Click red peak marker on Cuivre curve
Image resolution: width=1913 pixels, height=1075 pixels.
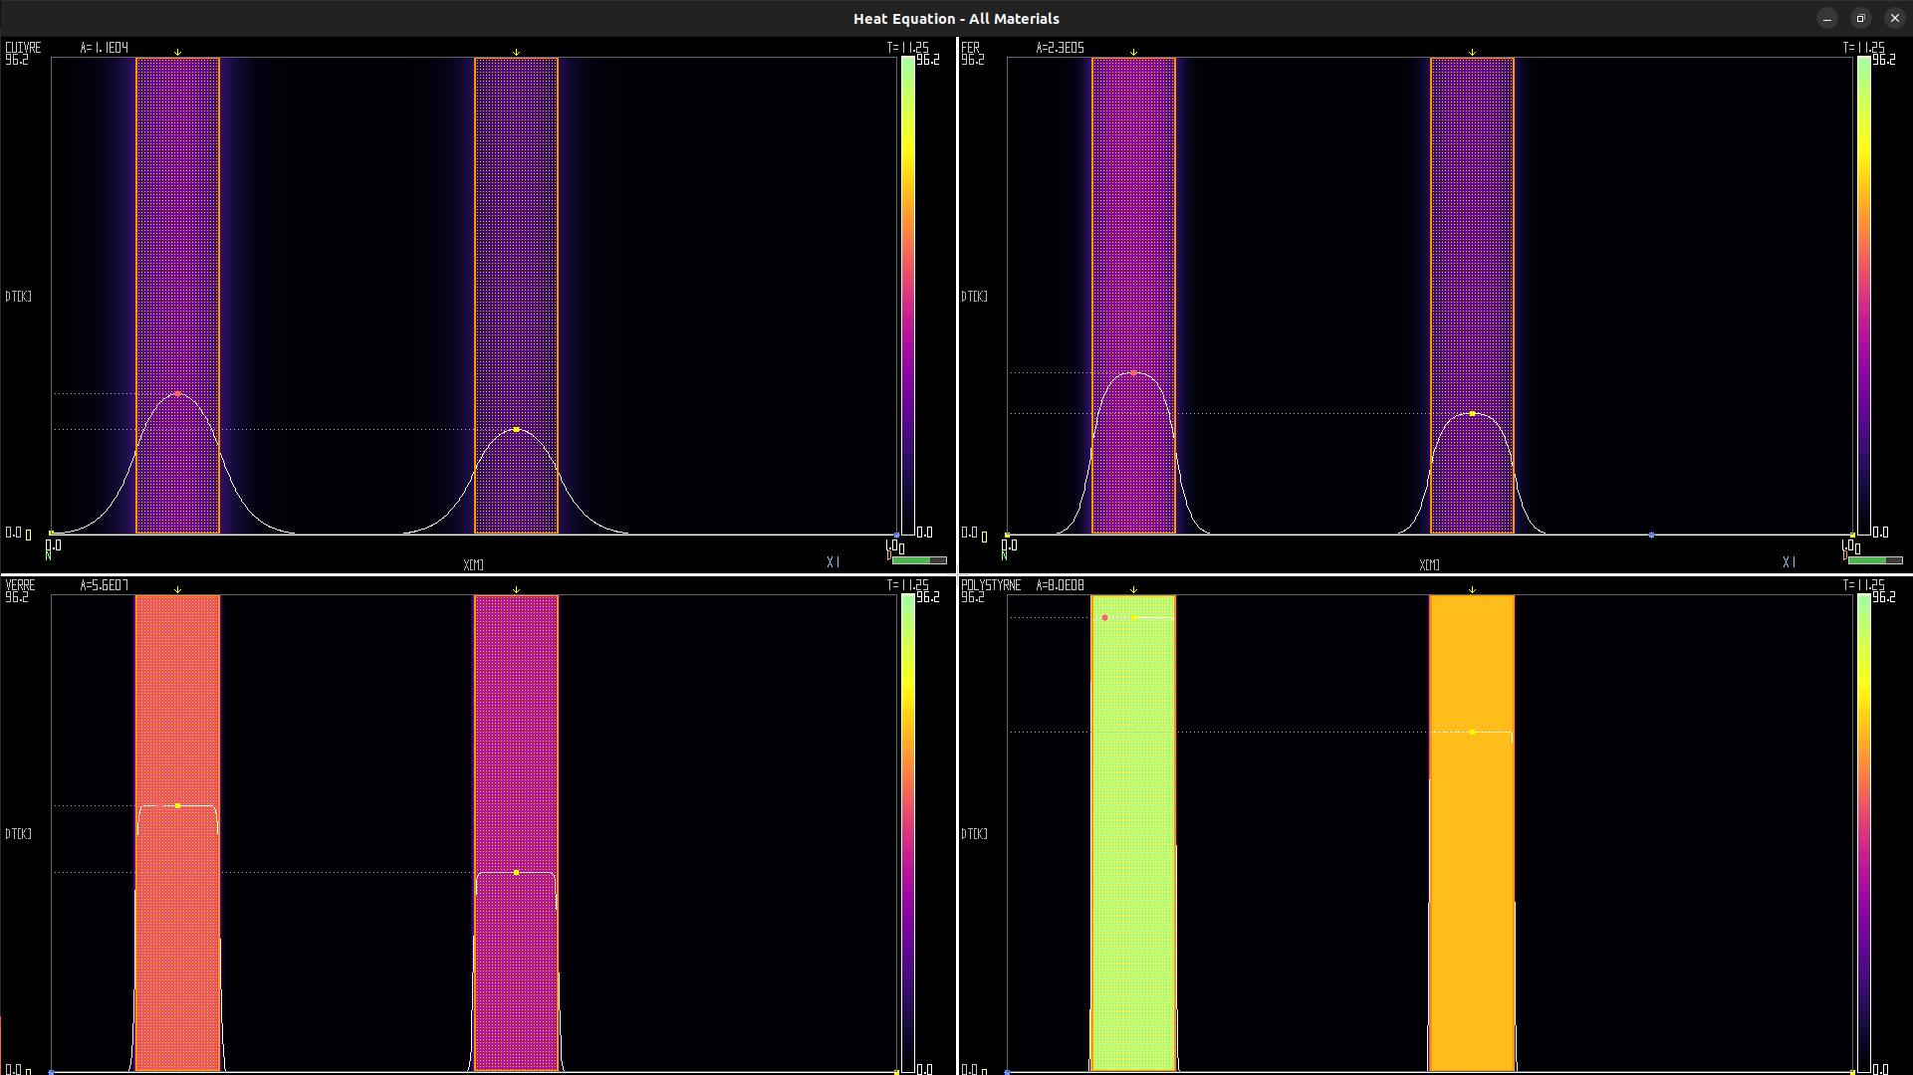[x=177, y=394]
